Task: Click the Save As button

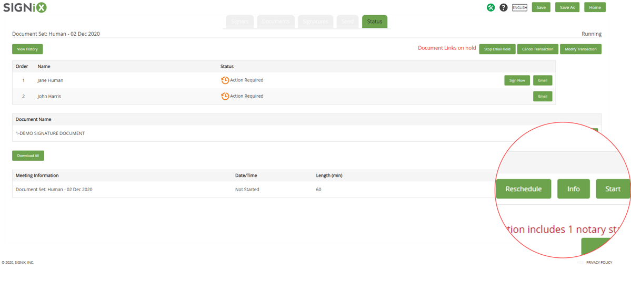Action: click(x=567, y=7)
